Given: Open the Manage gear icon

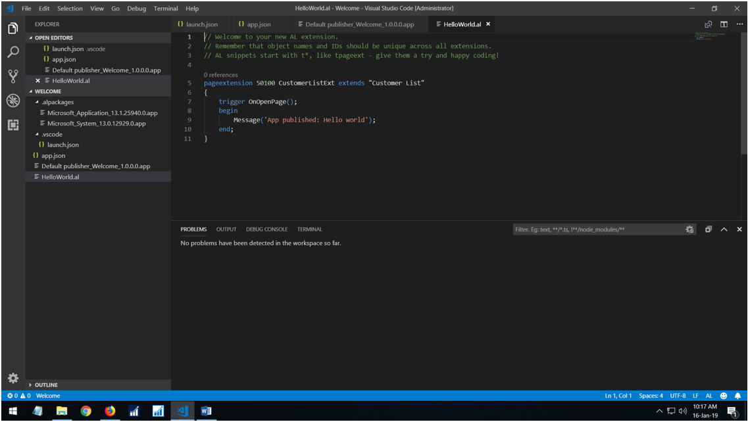Looking at the screenshot, I should click(13, 378).
